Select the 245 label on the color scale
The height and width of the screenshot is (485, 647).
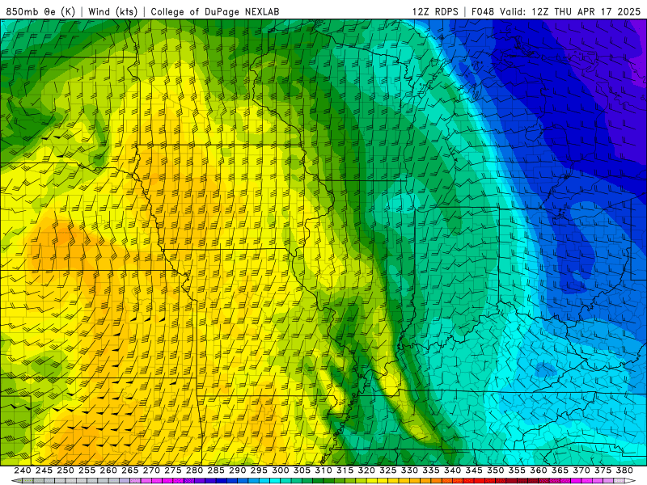[44, 470]
